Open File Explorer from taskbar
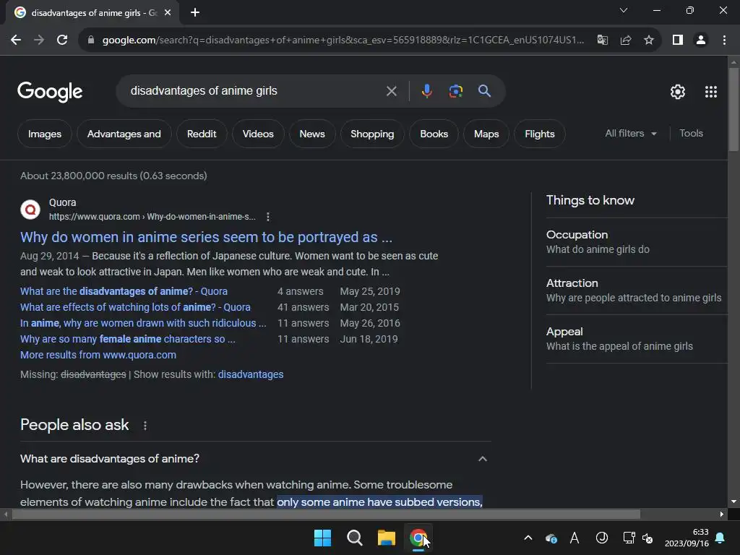 386,538
